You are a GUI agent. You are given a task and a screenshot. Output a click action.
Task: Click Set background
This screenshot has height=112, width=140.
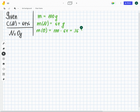27,8
